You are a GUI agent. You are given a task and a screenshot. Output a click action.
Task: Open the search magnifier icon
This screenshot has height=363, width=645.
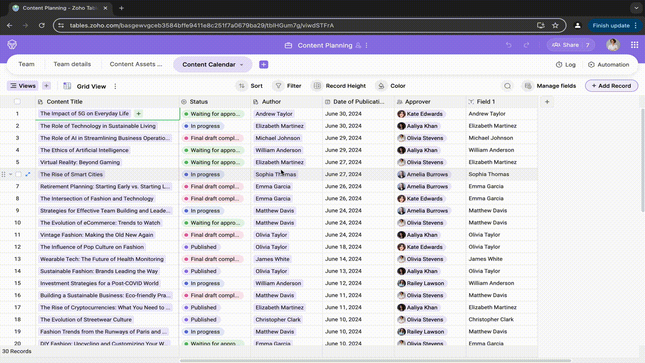[x=507, y=86]
